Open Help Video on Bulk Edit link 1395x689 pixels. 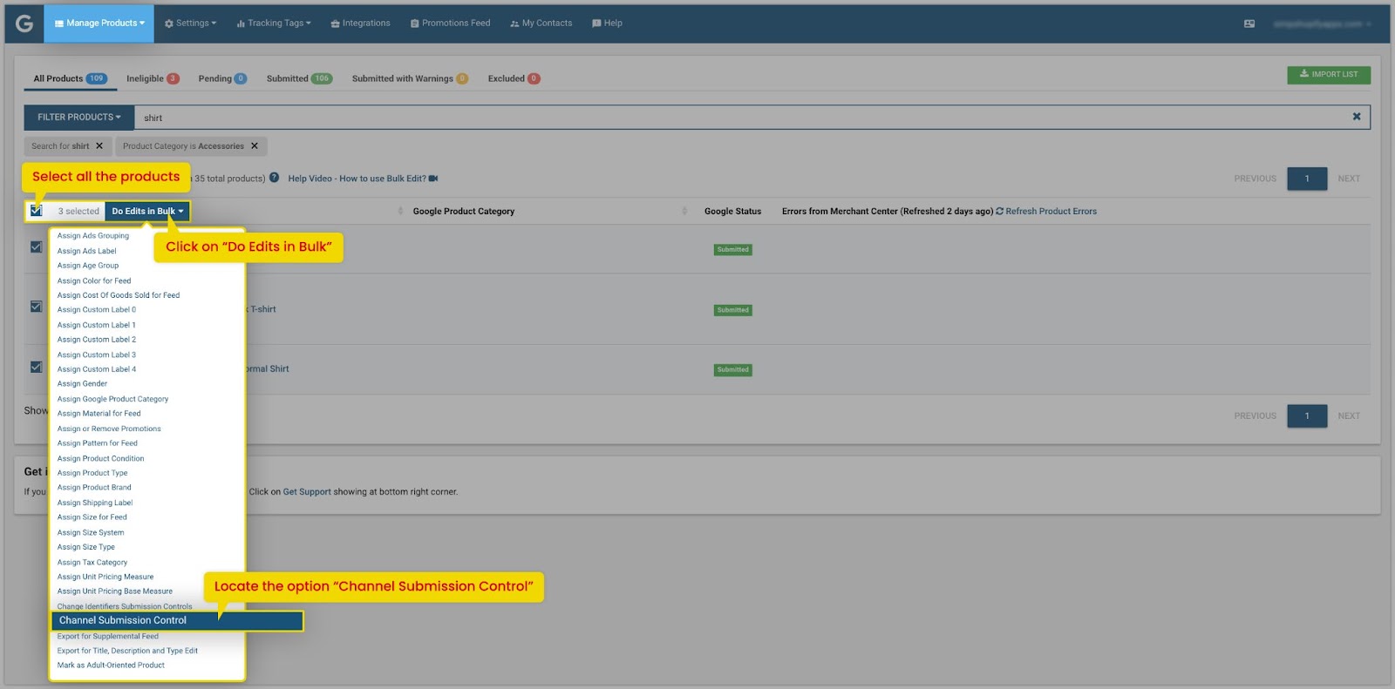363,179
